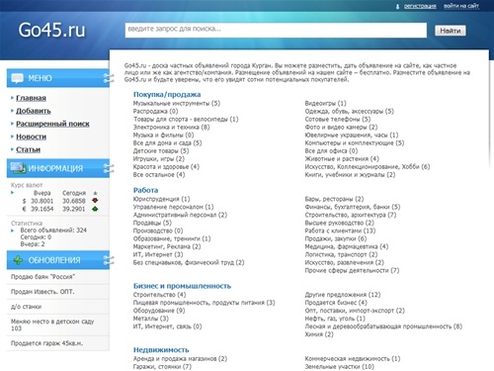Open the Недвижимость section heading
This screenshot has width=494, height=371.
click(x=161, y=350)
